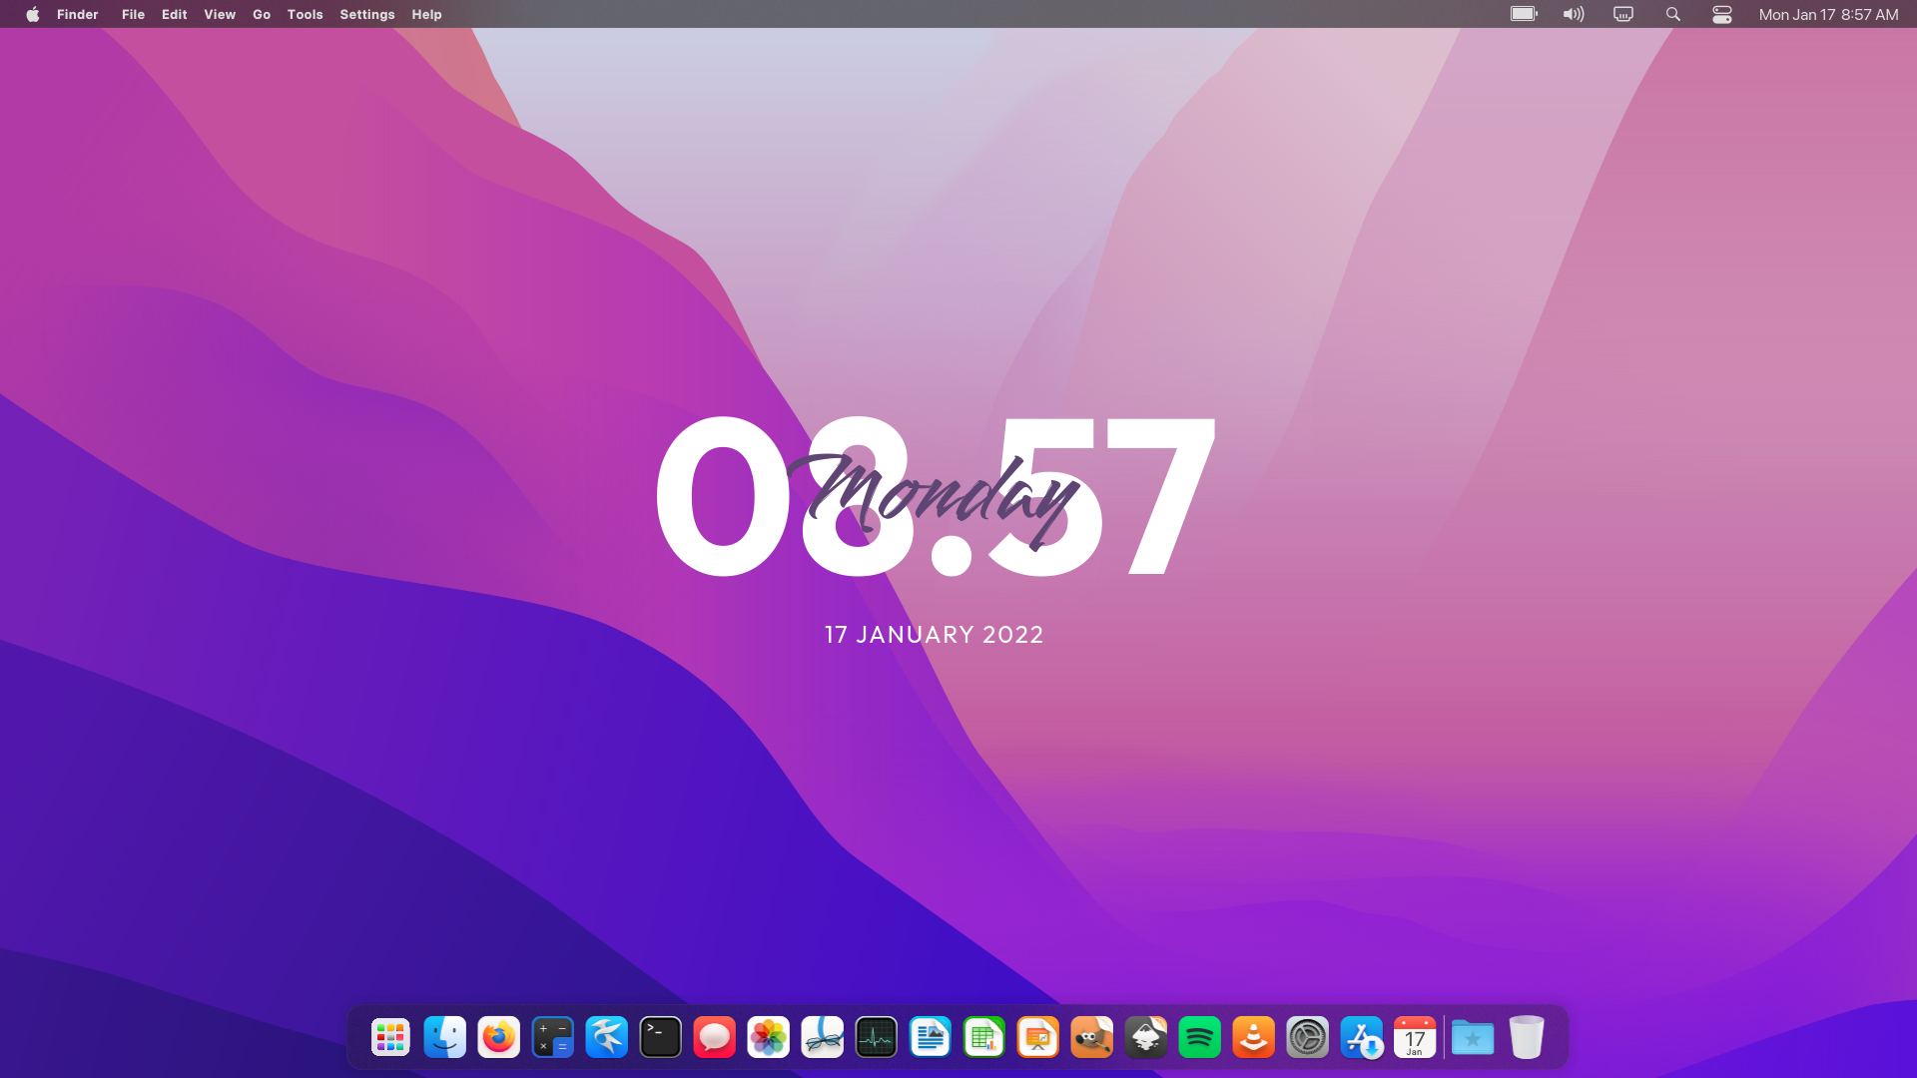Screen dimensions: 1917x1078
Task: Open the red Messages chat bubble app
Action: [714, 1038]
